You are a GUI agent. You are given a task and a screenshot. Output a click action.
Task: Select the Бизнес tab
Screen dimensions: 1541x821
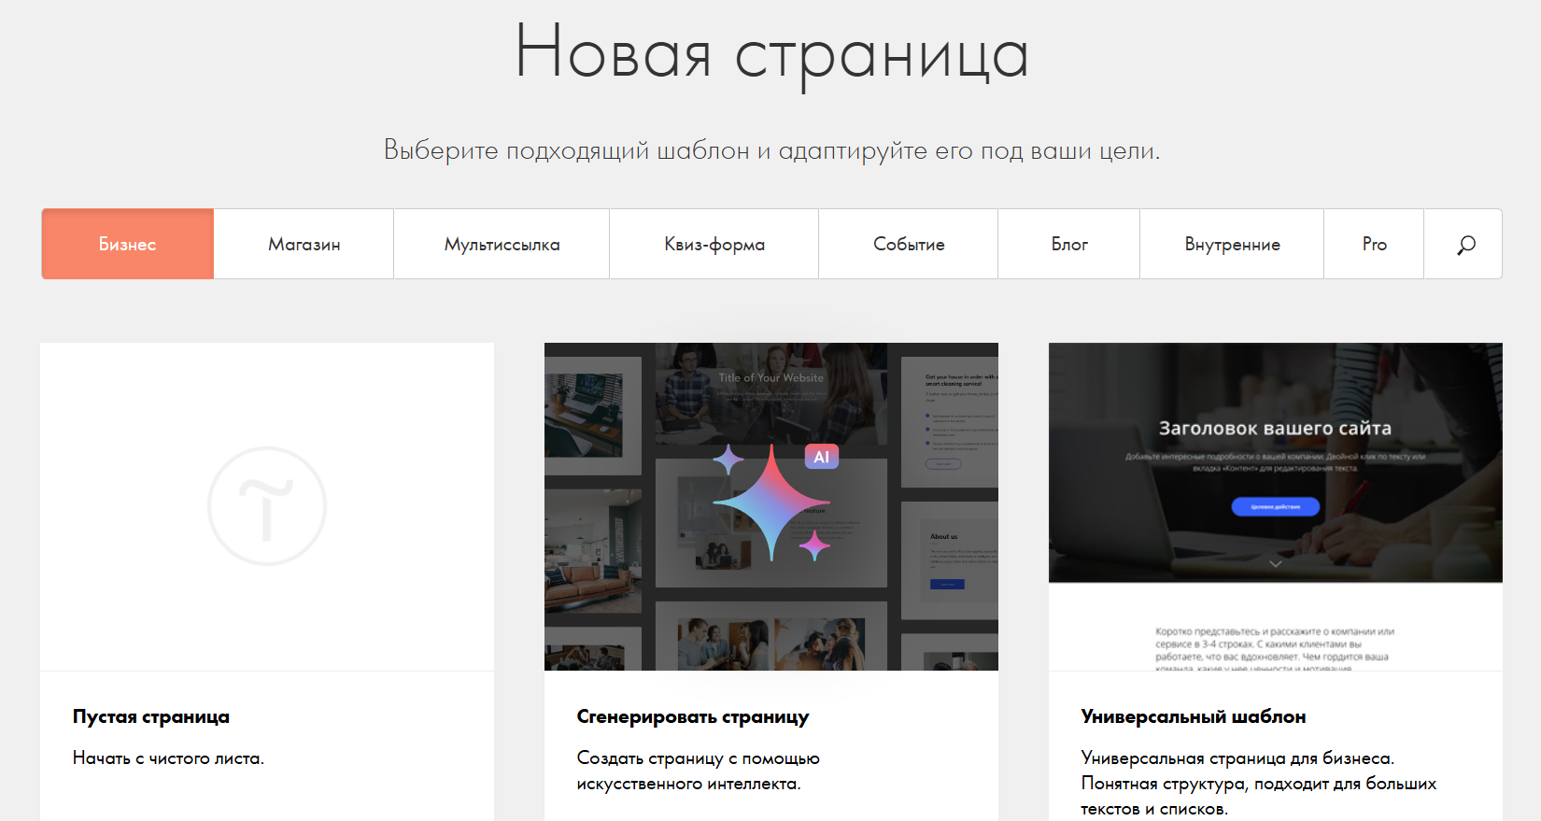coord(128,244)
